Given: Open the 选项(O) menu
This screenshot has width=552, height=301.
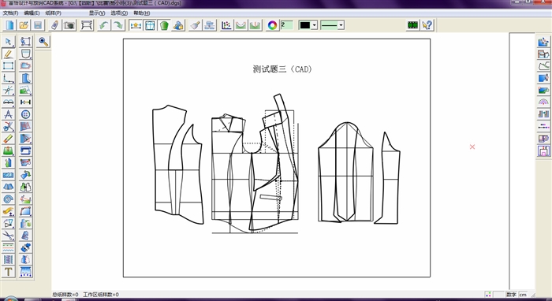Looking at the screenshot, I should tap(119, 13).
